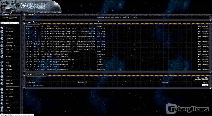Choose Auswahl for Kolonieschiff - voll fleet

tap(205, 54)
